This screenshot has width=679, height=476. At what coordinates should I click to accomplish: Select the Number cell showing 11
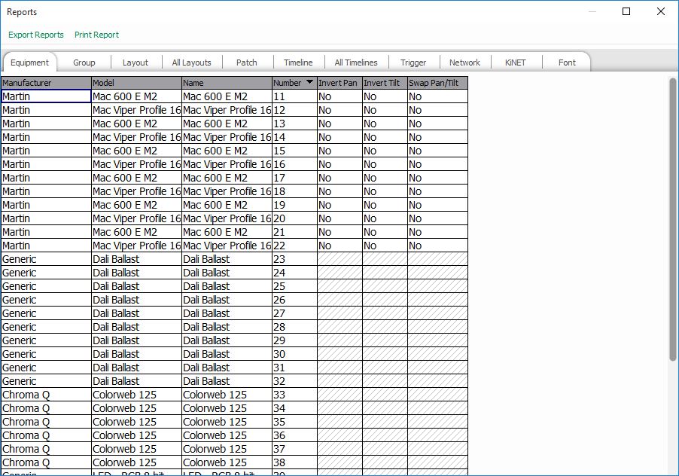point(294,96)
